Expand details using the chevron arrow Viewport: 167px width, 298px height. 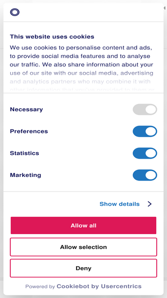[150, 204]
